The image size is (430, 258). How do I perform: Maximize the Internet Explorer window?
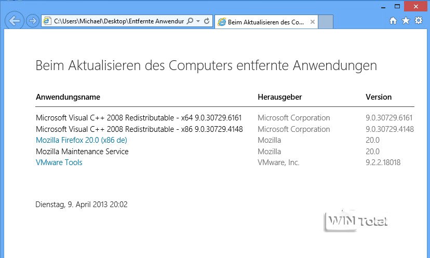[x=397, y=6]
